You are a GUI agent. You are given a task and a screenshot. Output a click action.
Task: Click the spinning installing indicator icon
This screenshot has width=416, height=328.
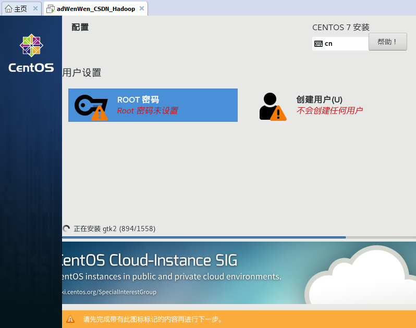coord(66,229)
